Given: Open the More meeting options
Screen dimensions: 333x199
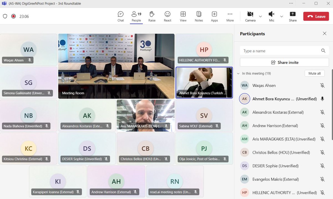Looking at the screenshot, I should (x=230, y=16).
